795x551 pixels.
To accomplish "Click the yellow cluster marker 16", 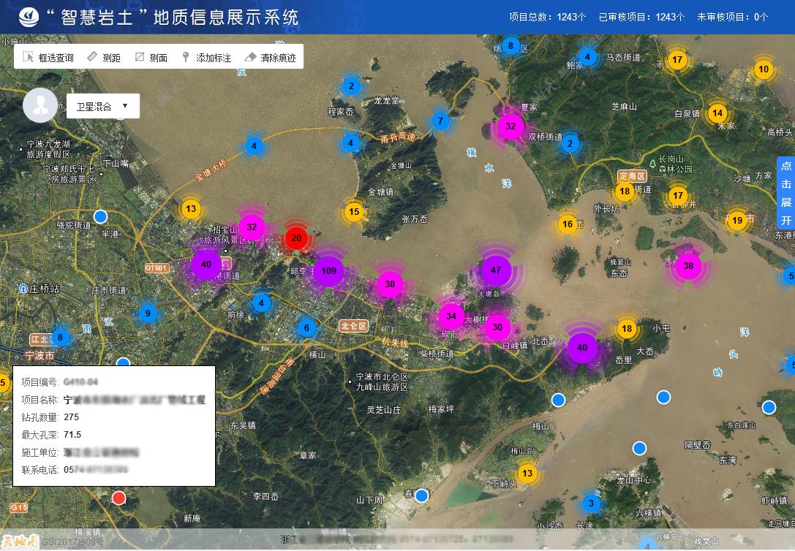I will (x=568, y=224).
